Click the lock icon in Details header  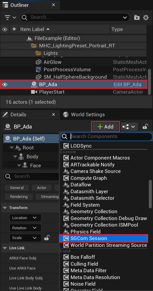pyautogui.click(x=145, y=127)
